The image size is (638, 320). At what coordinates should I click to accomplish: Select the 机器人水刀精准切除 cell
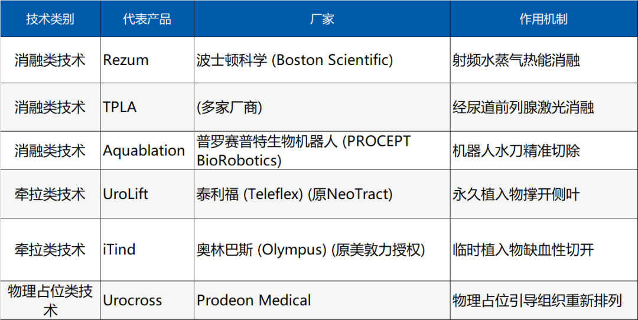click(544, 151)
